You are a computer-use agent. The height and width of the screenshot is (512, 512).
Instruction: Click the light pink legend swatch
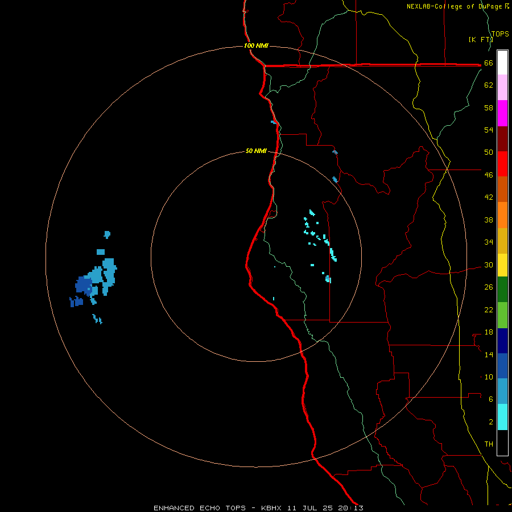pos(502,88)
